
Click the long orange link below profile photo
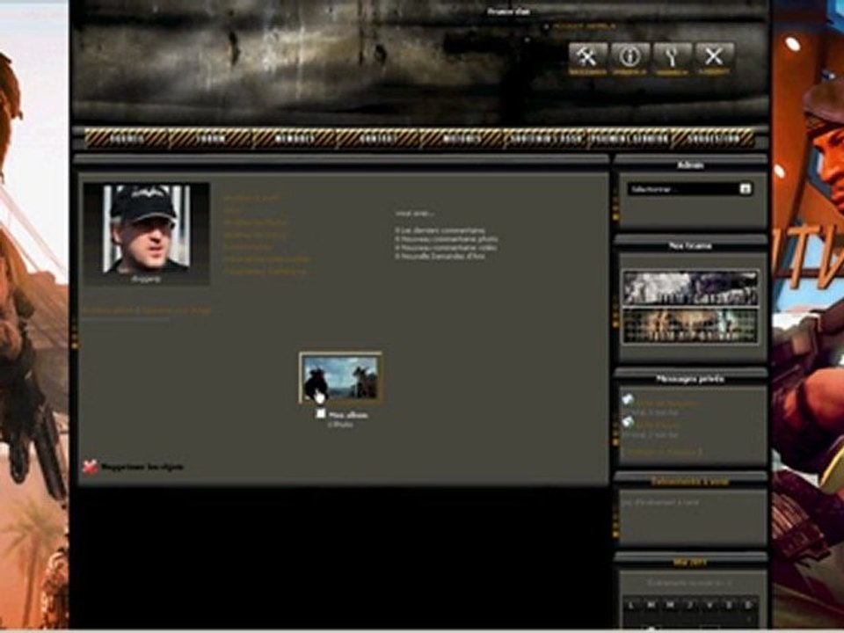[147, 310]
